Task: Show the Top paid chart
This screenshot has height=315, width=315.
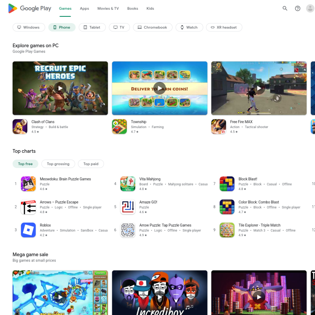Action: pos(91,164)
